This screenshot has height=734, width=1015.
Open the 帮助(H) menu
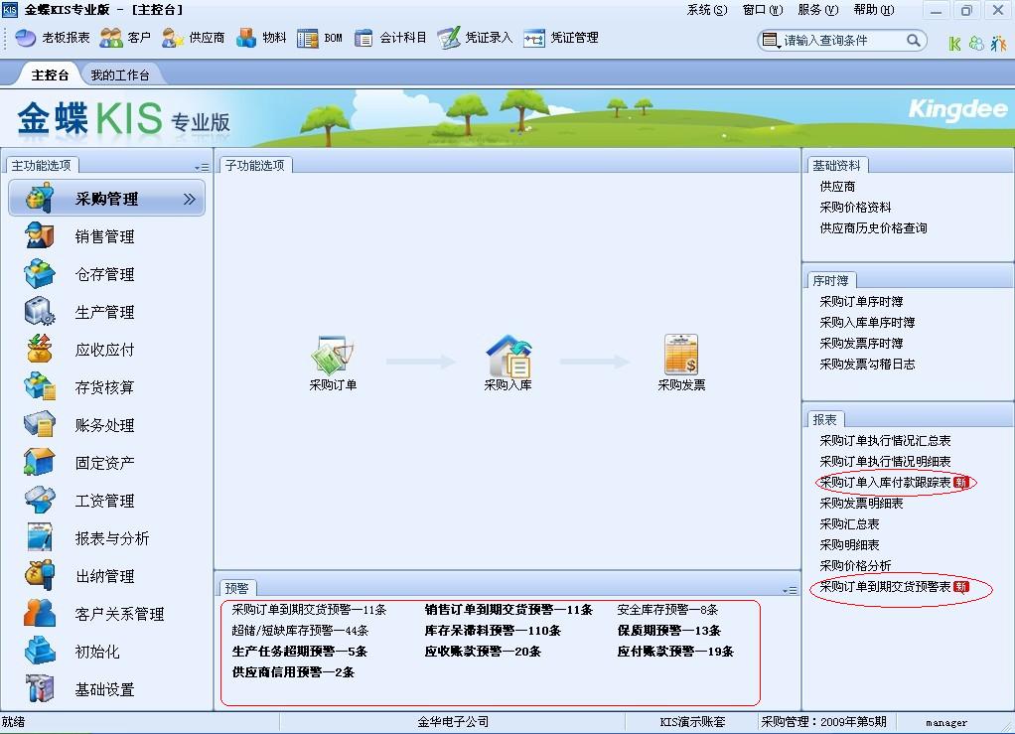pyautogui.click(x=874, y=10)
